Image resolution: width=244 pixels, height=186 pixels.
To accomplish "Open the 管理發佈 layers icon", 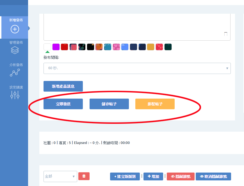I will coord(15,50).
